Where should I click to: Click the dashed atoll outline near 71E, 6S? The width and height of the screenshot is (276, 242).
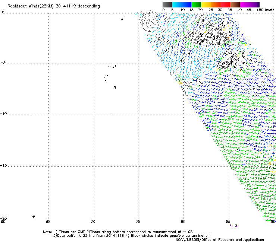[x=106, y=78]
